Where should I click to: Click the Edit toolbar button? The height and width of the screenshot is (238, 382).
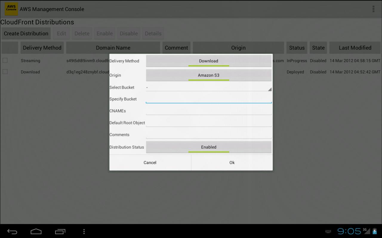pos(61,33)
